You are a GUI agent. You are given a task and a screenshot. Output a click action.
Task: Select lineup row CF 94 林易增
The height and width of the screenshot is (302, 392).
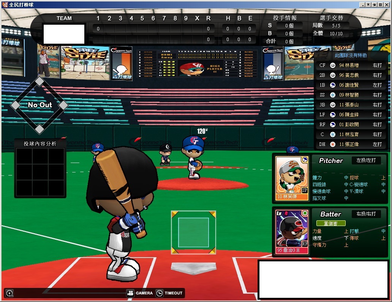[351, 65]
